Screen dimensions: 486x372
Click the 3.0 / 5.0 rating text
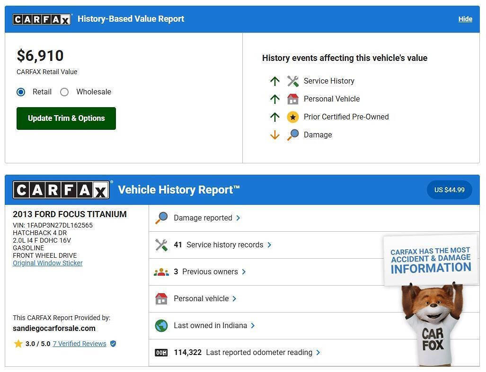pos(38,344)
